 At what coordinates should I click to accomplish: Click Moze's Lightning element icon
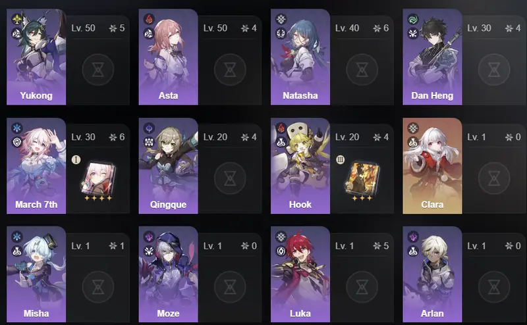pos(149,237)
